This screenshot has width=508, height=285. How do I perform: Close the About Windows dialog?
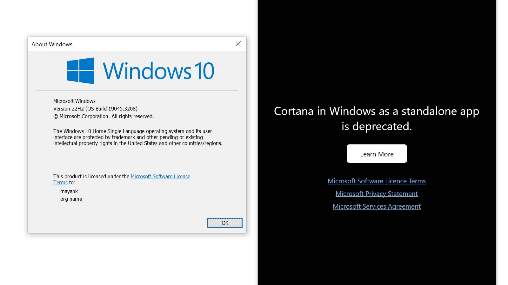click(x=238, y=44)
